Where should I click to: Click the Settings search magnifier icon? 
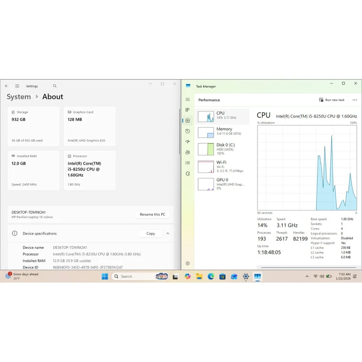(55, 86)
